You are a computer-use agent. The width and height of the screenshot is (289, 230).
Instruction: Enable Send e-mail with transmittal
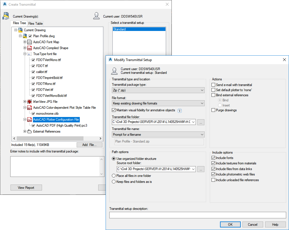[213, 85]
